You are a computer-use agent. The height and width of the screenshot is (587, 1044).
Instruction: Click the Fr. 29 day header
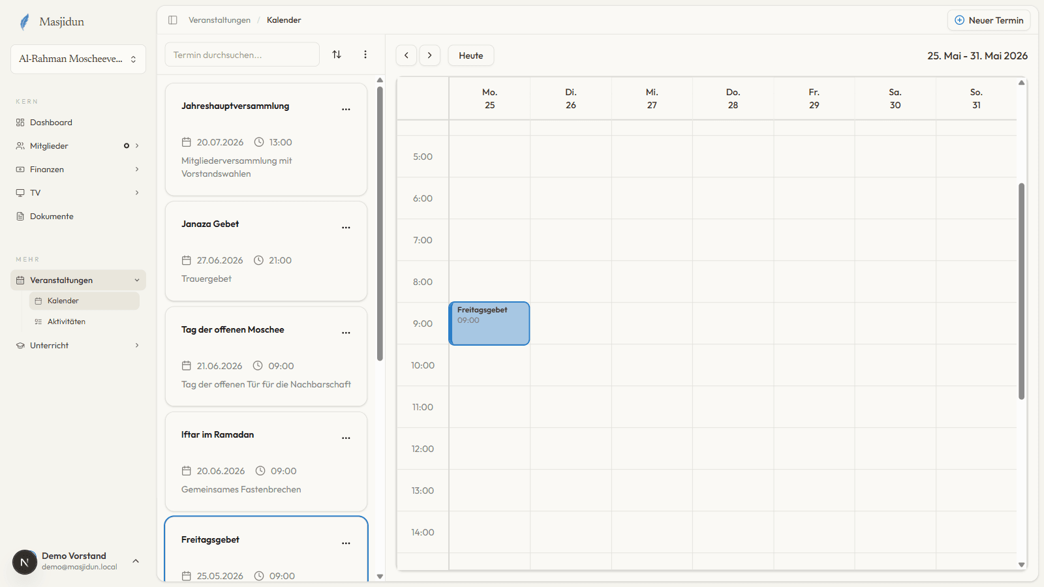[x=814, y=98]
